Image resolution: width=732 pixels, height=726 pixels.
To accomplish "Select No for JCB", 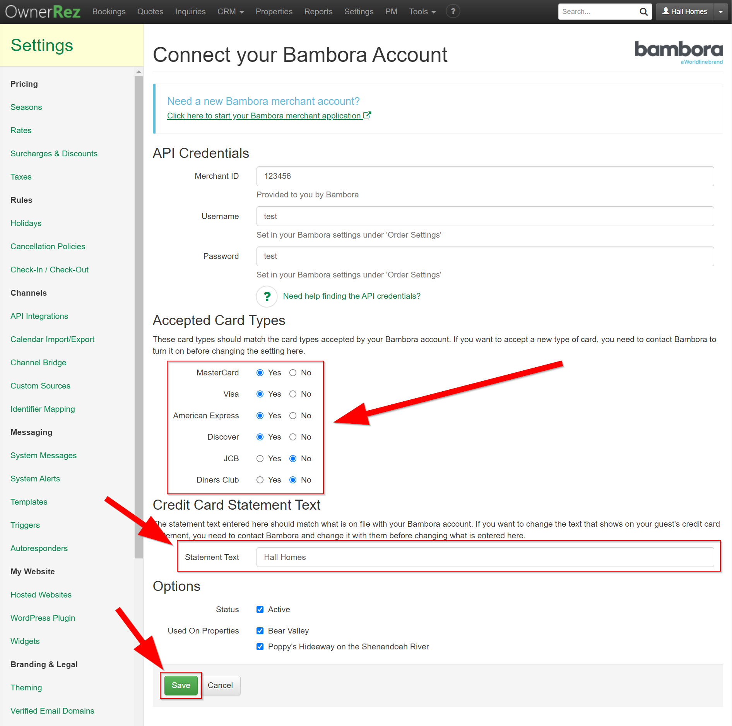I will [293, 459].
